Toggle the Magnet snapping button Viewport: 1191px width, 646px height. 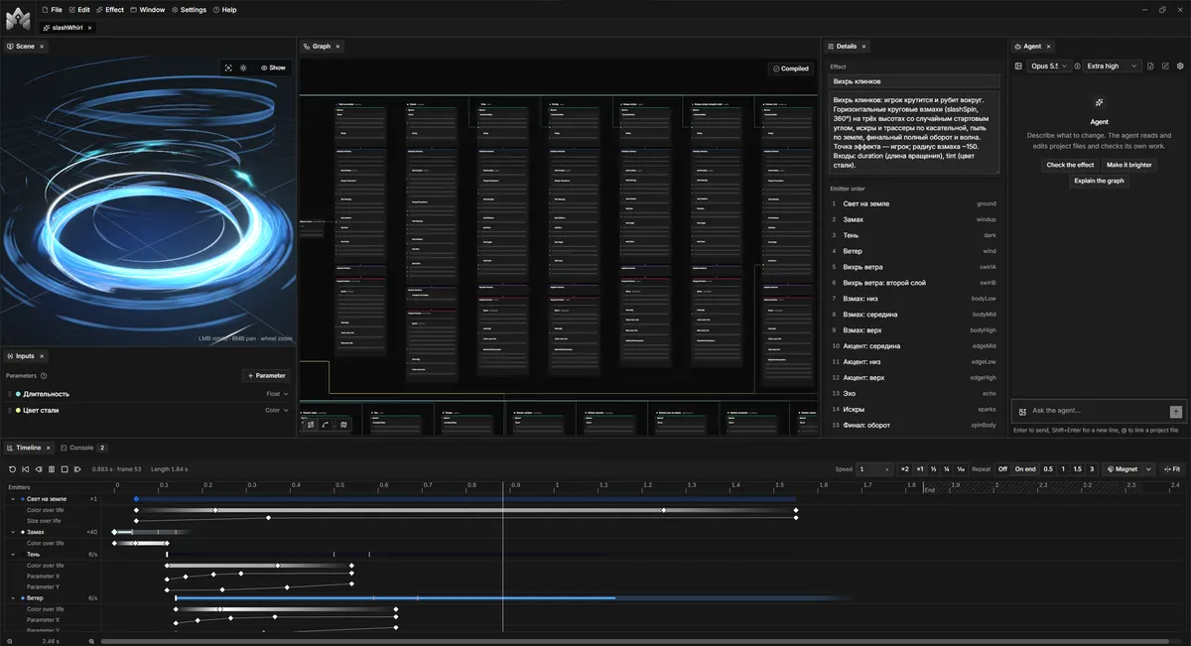pyautogui.click(x=1122, y=468)
